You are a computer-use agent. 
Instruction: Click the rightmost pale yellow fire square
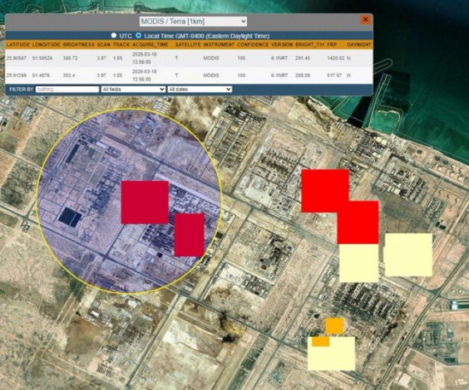coord(408,255)
